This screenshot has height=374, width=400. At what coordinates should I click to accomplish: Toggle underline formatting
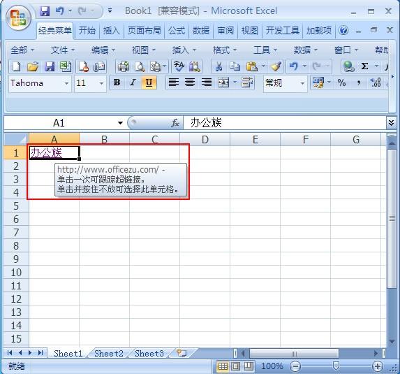[149, 82]
